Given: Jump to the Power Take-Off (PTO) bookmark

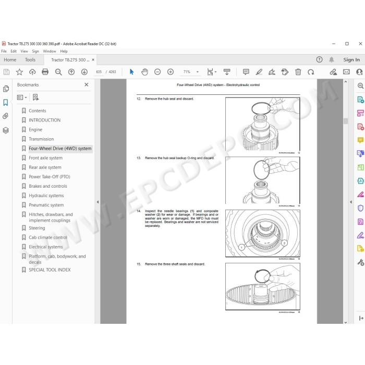Looking at the screenshot, I should [50, 177].
